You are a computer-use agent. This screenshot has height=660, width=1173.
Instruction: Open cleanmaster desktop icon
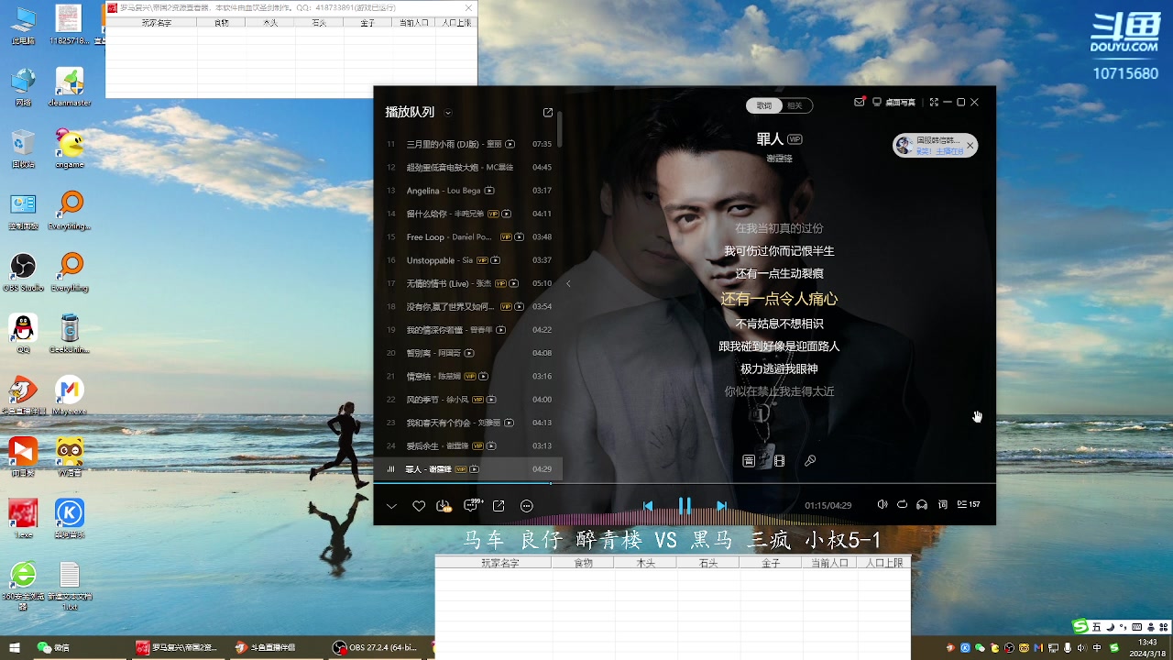[70, 87]
